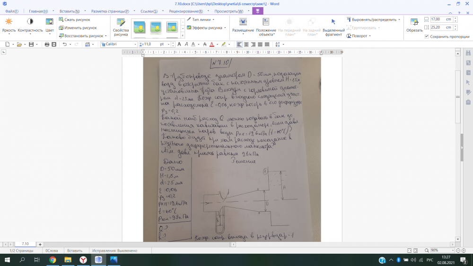Toggle Исправления track changes in status bar
Screen dimensions: 473x266
114,251
